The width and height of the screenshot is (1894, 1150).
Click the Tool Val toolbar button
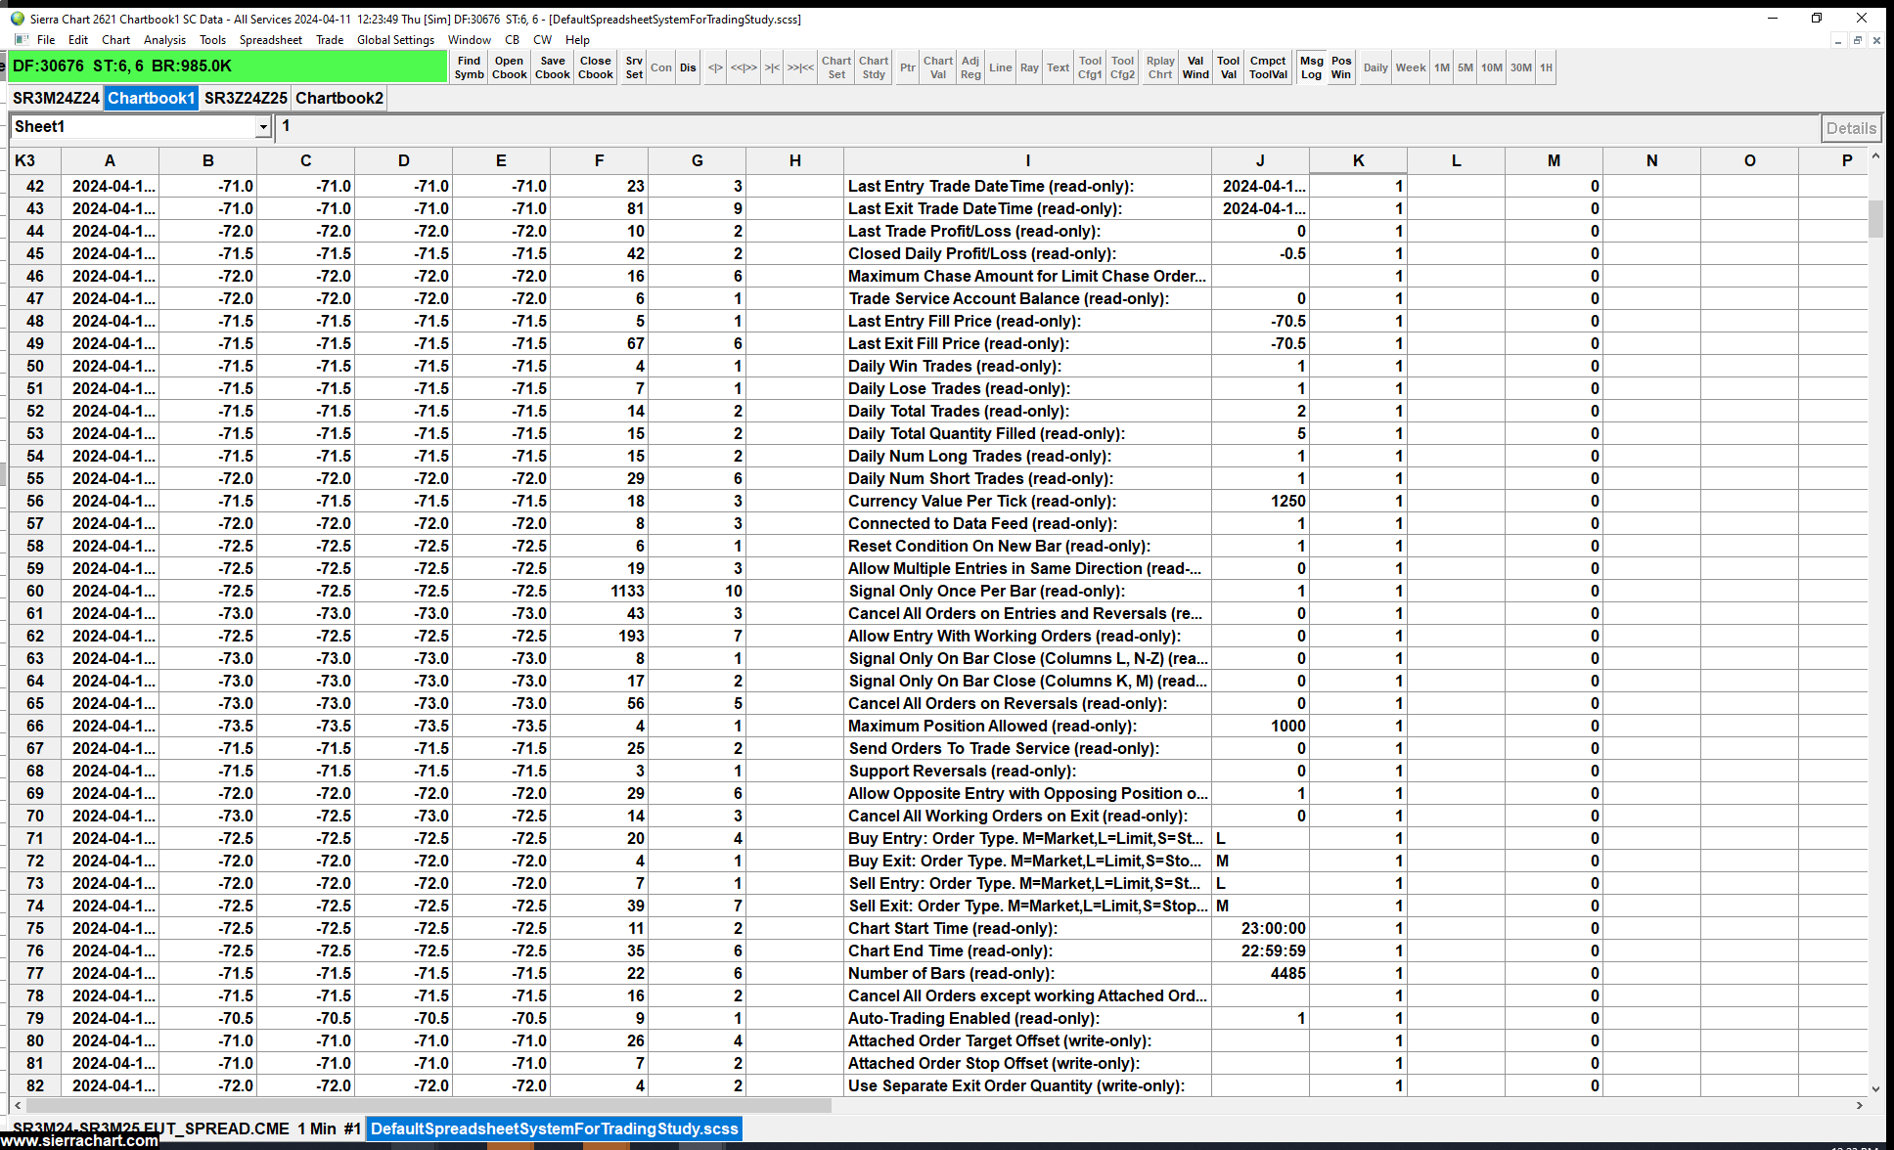pyautogui.click(x=1228, y=67)
